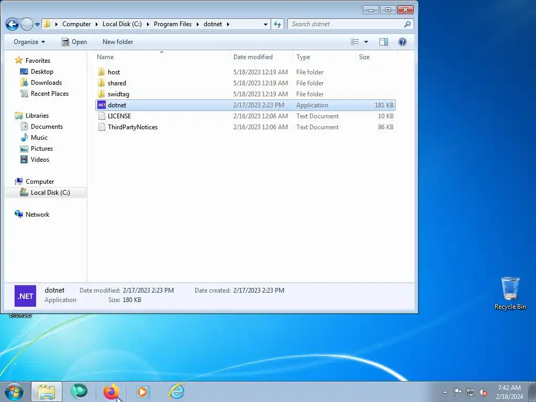Viewport: 536px width, 402px height.
Task: Open the view options dropdown arrow
Action: click(366, 42)
